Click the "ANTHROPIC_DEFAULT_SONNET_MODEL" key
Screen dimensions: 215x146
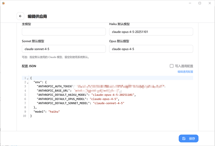click(63, 103)
